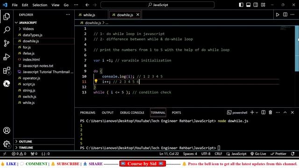Click the JavaScript command center search box
Viewport: 299px width, 168px height.
pyautogui.click(x=157, y=5)
